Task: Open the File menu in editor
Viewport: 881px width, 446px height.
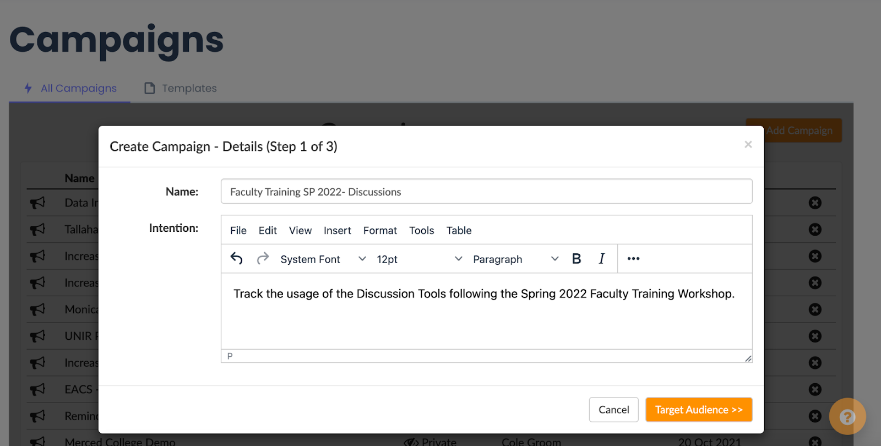Action: [238, 231]
